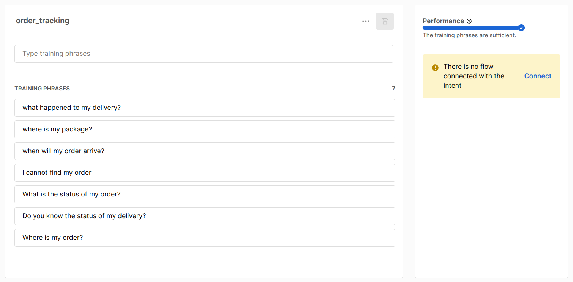Click 'The training phrases are sufficient' text

tap(469, 36)
